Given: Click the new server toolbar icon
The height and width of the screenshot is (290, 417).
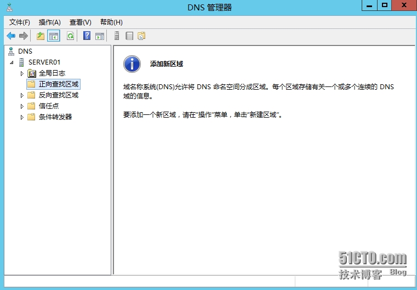Looking at the screenshot, I should click(117, 36).
